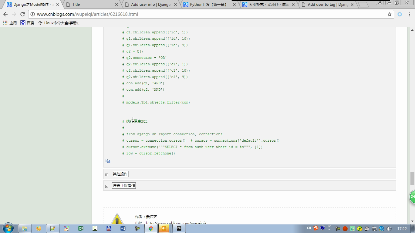Open the Notepad++ taskbar icon

coord(52,228)
